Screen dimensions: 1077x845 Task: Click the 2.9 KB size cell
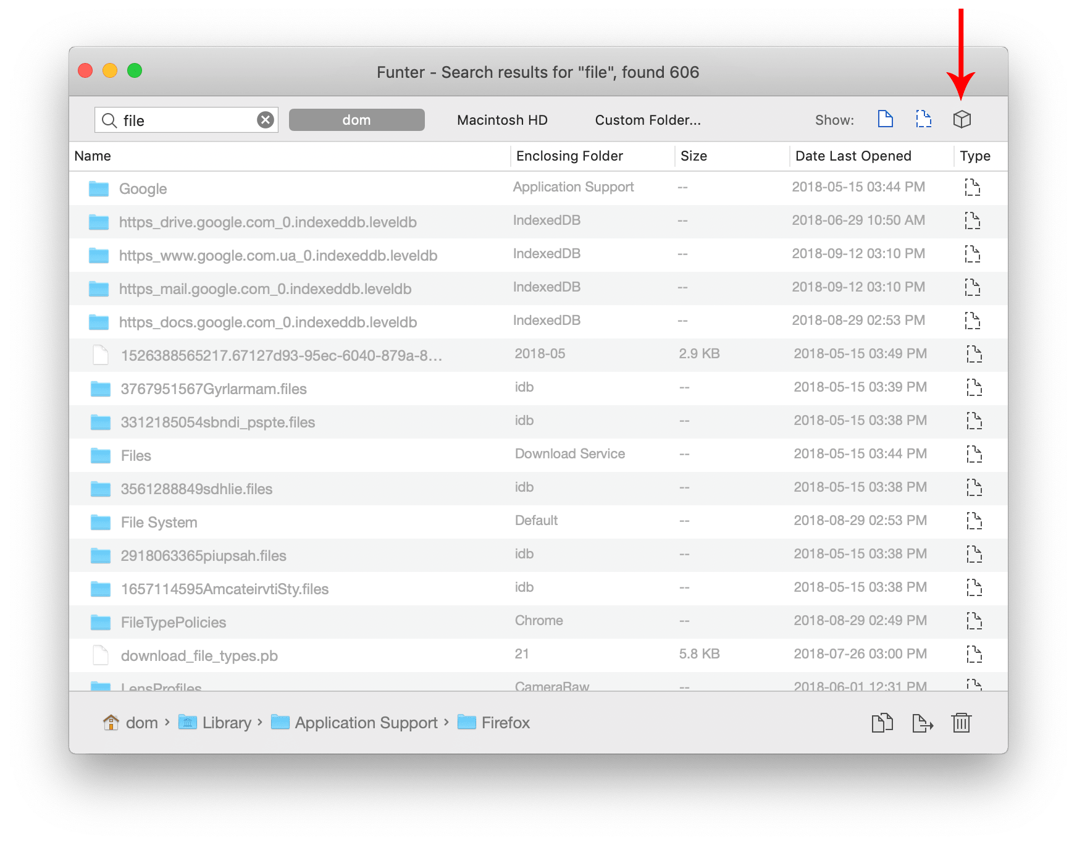click(699, 354)
